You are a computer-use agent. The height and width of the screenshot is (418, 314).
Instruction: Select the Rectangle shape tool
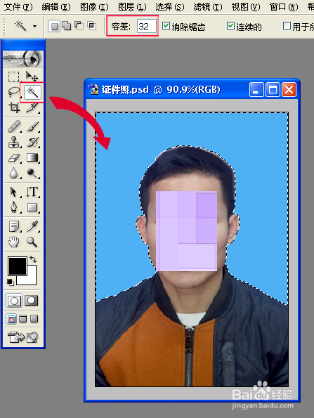tap(32, 207)
